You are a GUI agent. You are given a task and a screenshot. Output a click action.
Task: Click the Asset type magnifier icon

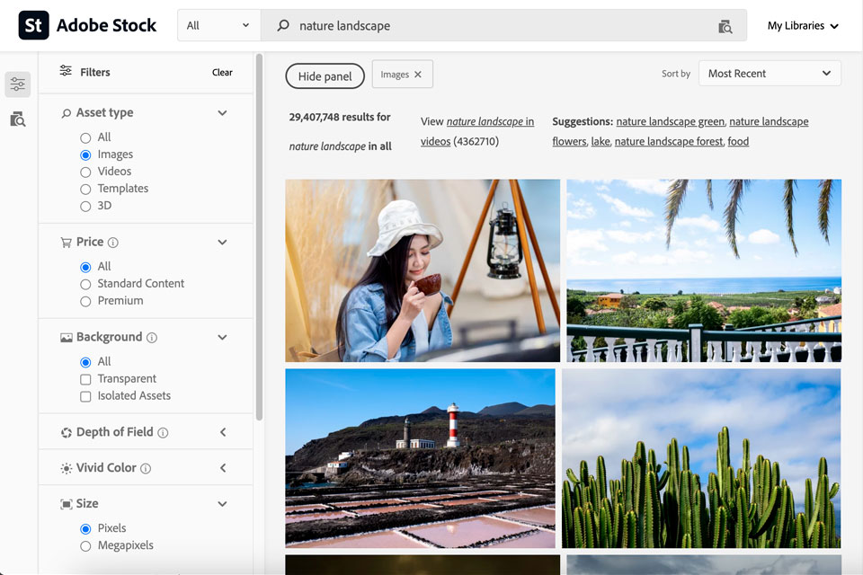click(x=66, y=113)
